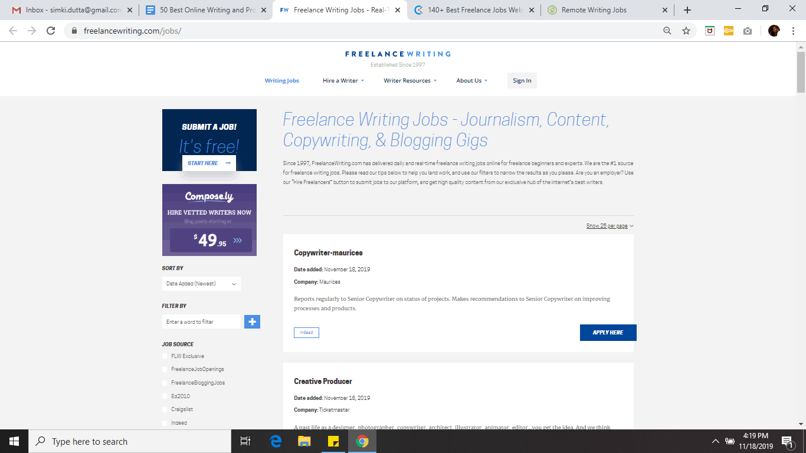The width and height of the screenshot is (806, 453).
Task: Expand the Show 25 per page dropdown
Action: tap(610, 226)
